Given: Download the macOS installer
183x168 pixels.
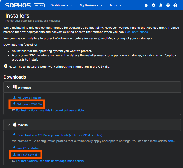Looking at the screenshot, I should click(x=28, y=148).
